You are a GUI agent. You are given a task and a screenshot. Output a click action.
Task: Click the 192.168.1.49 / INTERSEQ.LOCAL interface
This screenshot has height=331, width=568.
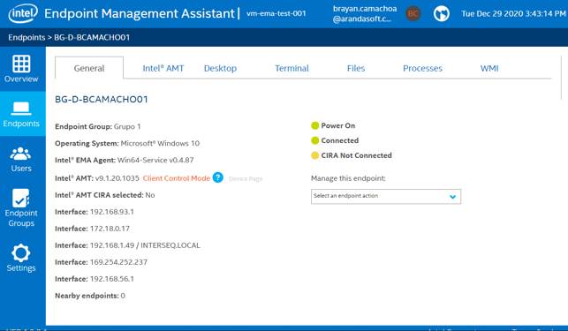tap(127, 245)
